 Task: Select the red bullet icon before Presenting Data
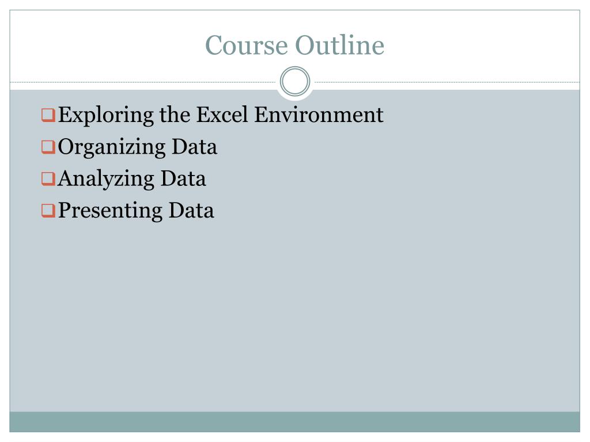(x=48, y=211)
